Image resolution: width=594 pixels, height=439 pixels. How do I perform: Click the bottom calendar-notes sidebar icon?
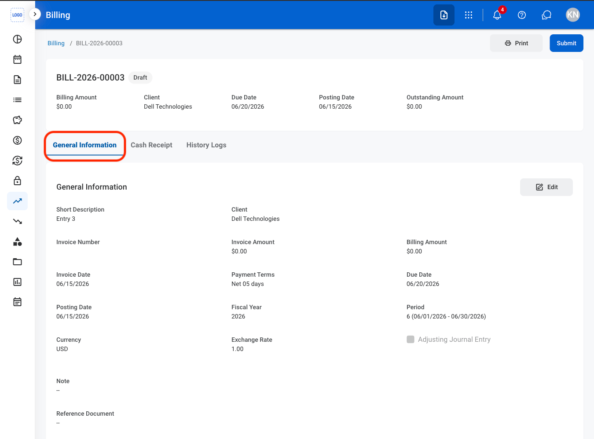click(17, 302)
